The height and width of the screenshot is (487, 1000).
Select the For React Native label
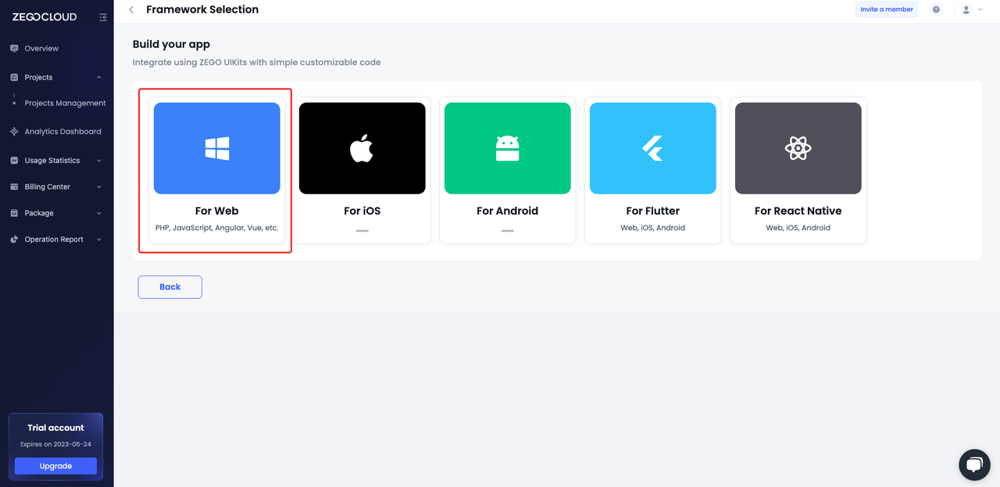point(798,211)
